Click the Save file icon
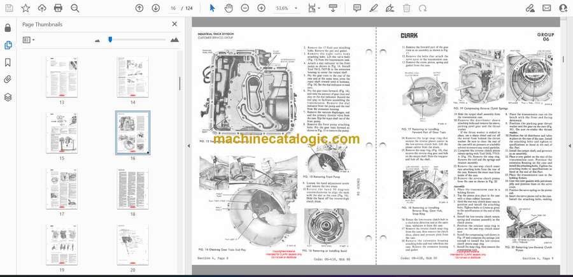This screenshot has height=277, width=573. coord(8,8)
